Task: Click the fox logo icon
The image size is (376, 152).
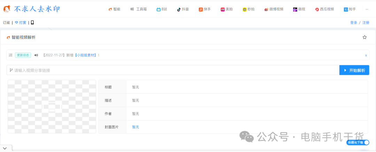Action: click(7, 9)
